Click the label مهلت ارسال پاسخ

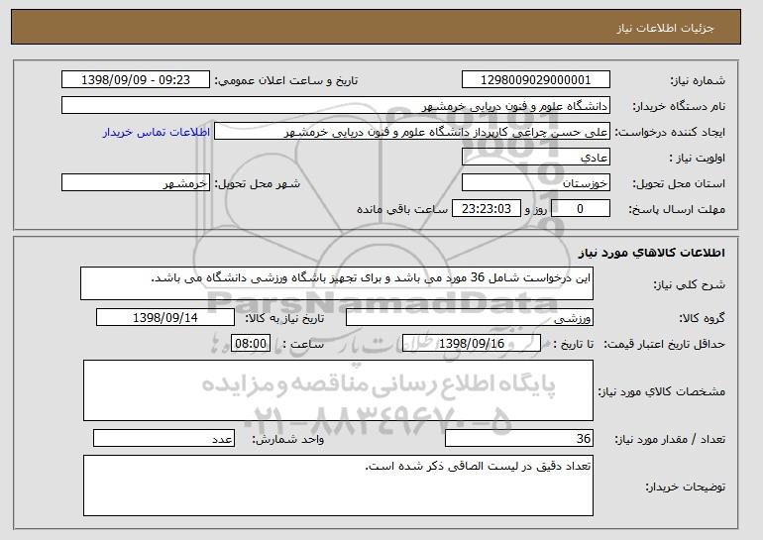677,209
